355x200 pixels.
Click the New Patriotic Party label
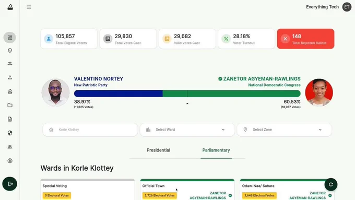(90, 85)
